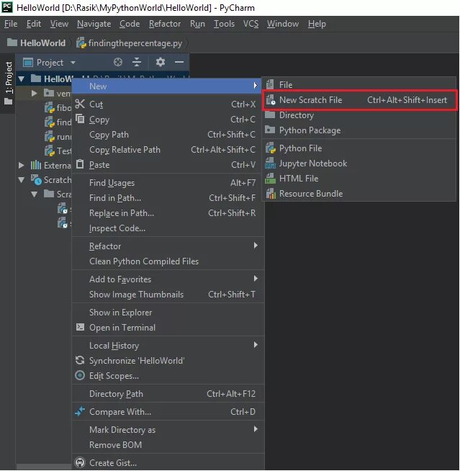Toggle the 1: Project side tool window tab
Viewport: 460px width, 471px height.
[x=8, y=84]
